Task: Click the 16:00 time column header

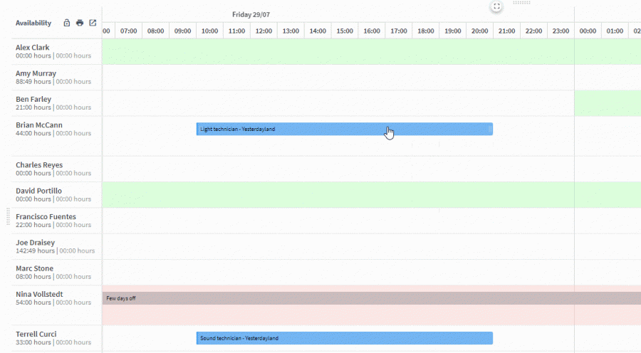Action: [372, 31]
